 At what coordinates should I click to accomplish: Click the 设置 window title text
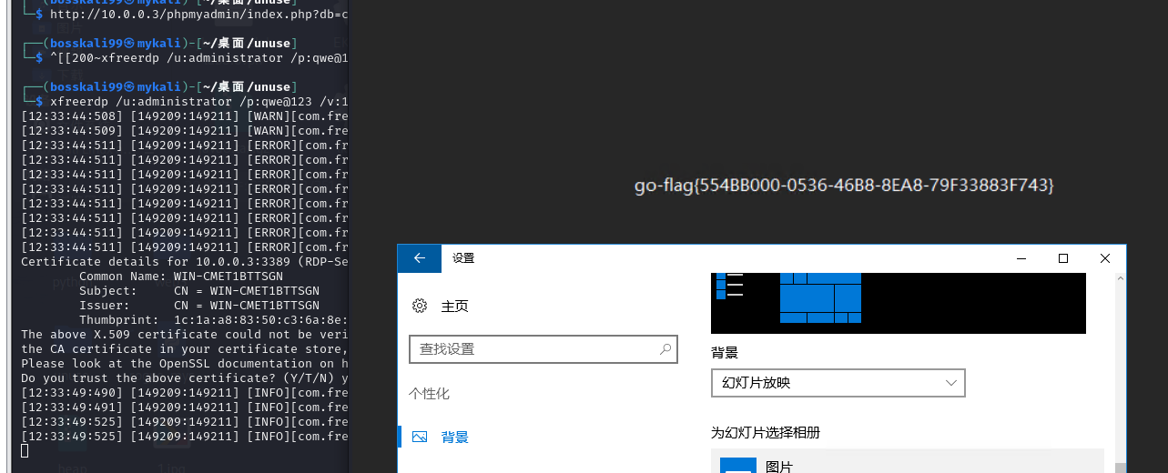[463, 258]
